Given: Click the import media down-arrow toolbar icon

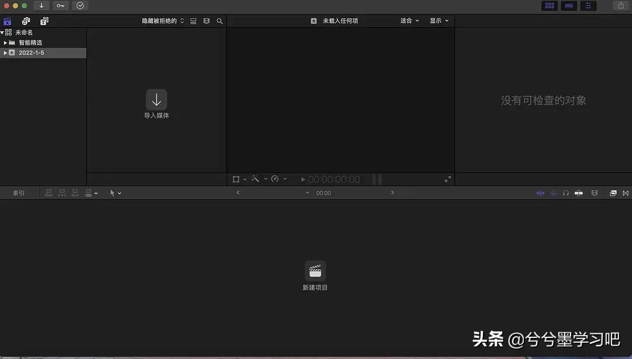Looking at the screenshot, I should point(40,5).
